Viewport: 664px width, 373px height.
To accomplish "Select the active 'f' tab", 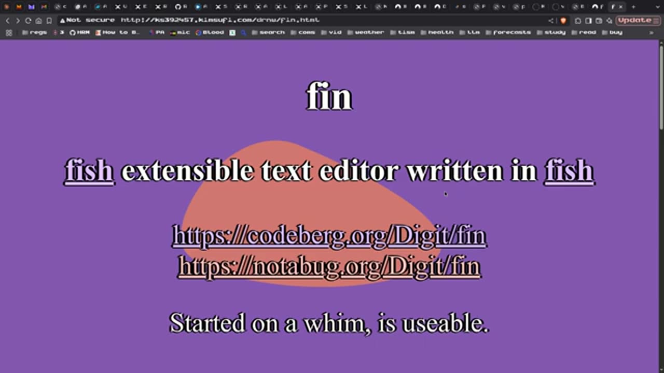I will (x=613, y=7).
